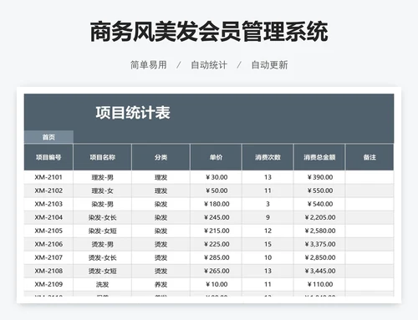
Task: Click cell XM-2109
Action: tap(48, 284)
